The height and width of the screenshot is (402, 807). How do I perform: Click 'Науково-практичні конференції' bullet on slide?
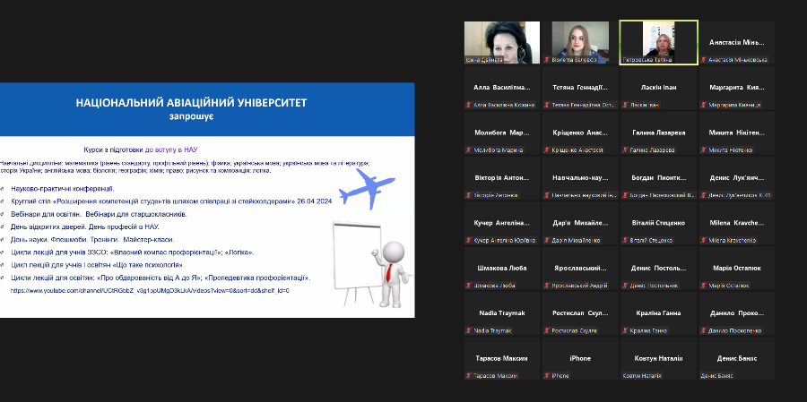pyautogui.click(x=63, y=189)
